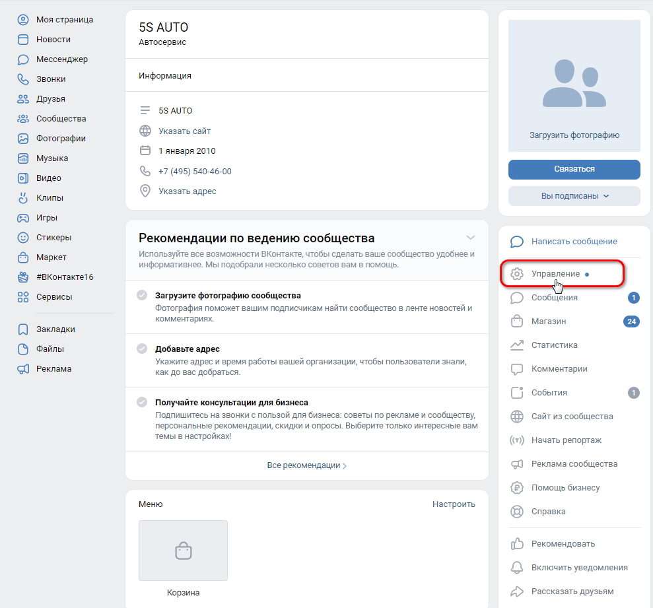The image size is (653, 608).
Task: Open the Маркет shopping bag icon
Action: pyautogui.click(x=23, y=257)
